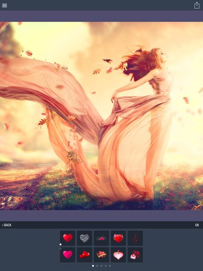The height and width of the screenshot is (271, 203).
Task: Add the plain glossy red heart sticker
Action: (68, 238)
